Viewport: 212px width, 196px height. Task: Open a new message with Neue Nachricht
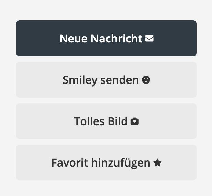pyautogui.click(x=106, y=38)
